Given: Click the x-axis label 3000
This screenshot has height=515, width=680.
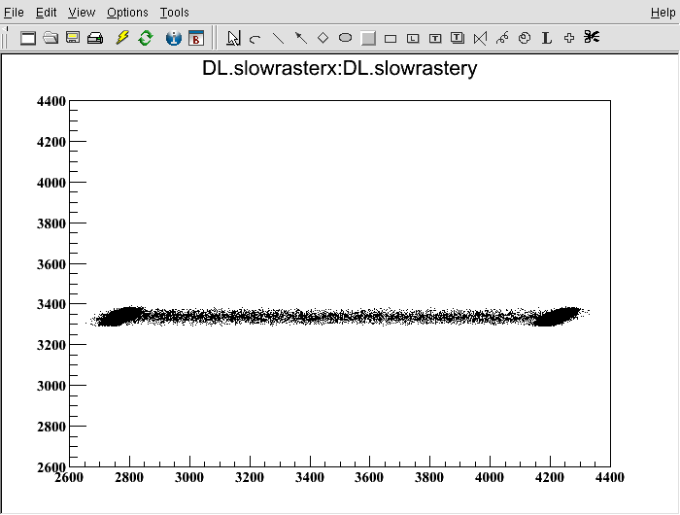Looking at the screenshot, I should (189, 478).
